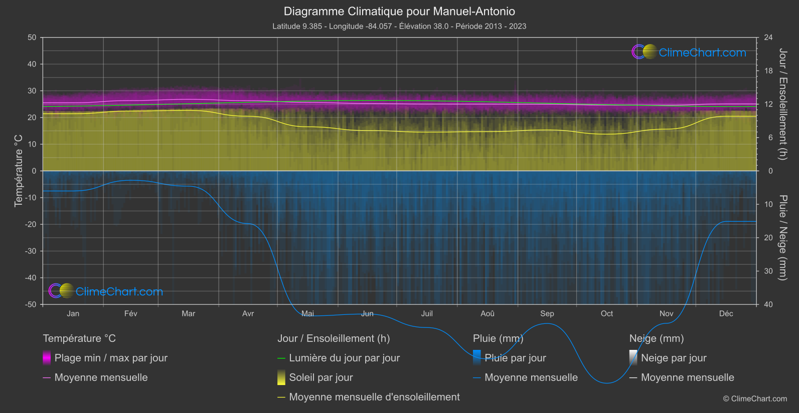The image size is (799, 413).
Task: Click the green Lumière du jour line marker
Action: pos(281,358)
